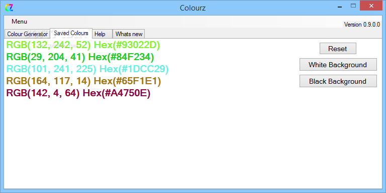Select the saved colour RGB(29, 204, 41)
This screenshot has width=386, height=193.
(80, 57)
